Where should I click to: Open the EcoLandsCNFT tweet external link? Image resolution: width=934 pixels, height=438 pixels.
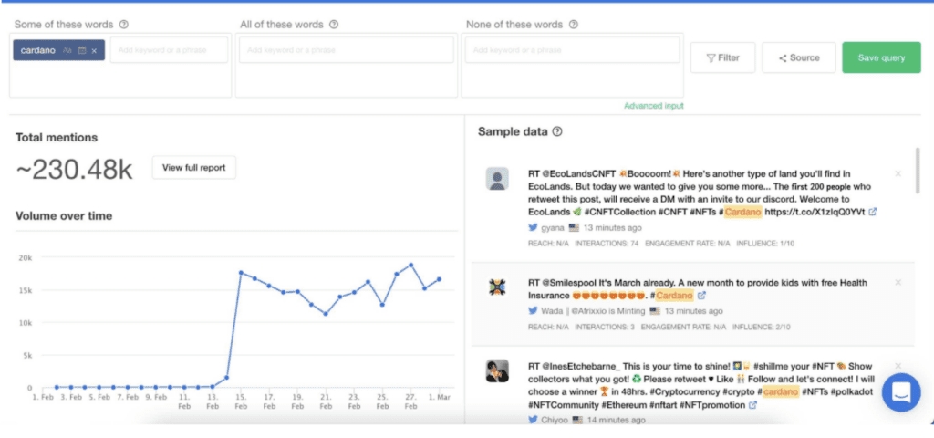[873, 212]
